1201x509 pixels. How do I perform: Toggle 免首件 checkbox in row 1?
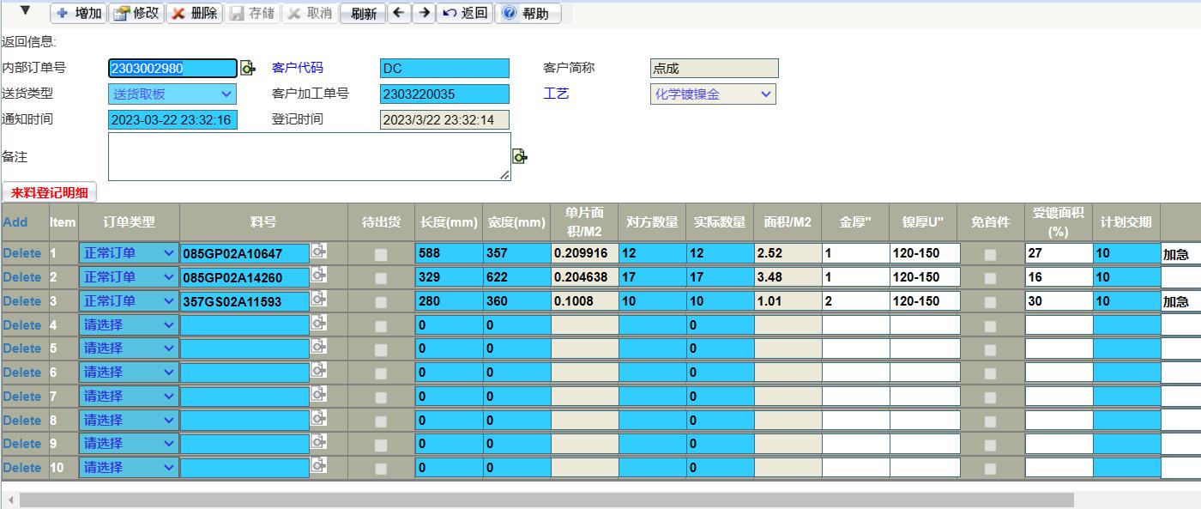[x=990, y=255]
